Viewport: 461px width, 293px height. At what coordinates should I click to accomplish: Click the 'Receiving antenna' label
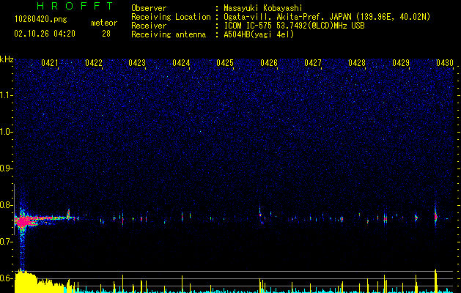[x=169, y=34]
